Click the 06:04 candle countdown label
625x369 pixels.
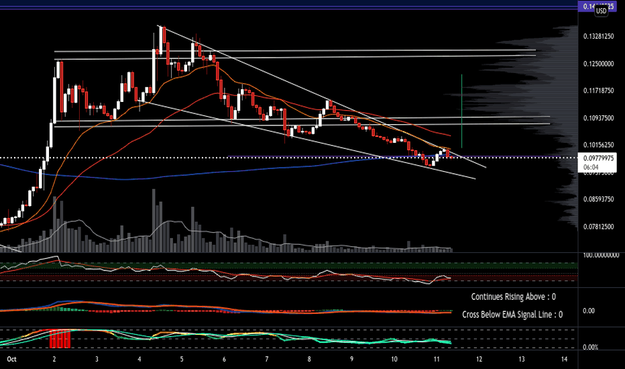pos(591,167)
